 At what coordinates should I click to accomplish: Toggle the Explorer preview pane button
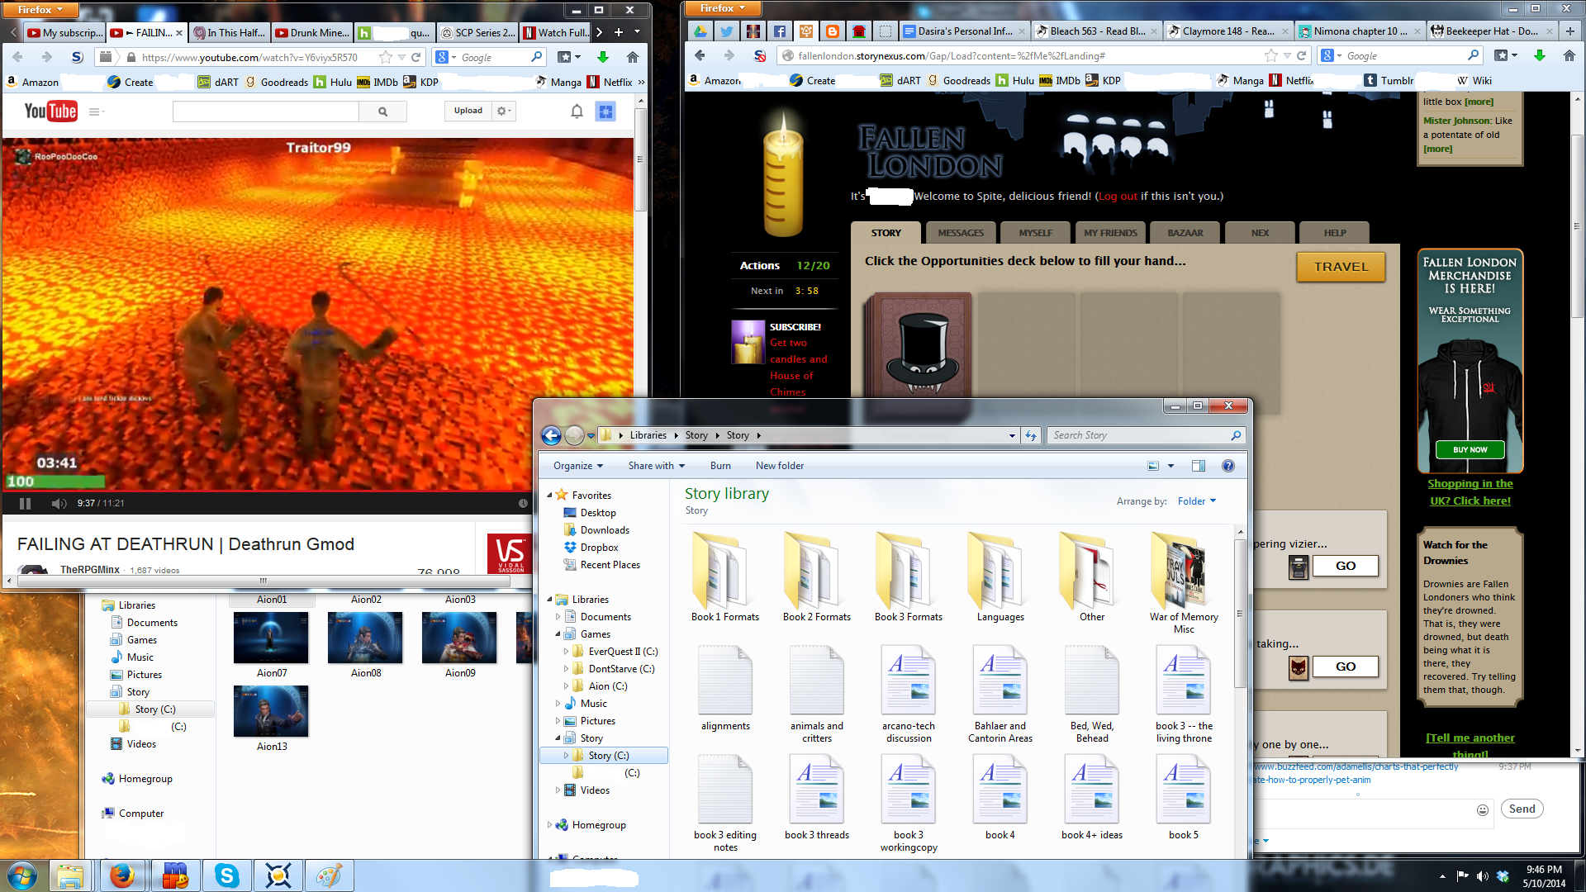pos(1199,466)
